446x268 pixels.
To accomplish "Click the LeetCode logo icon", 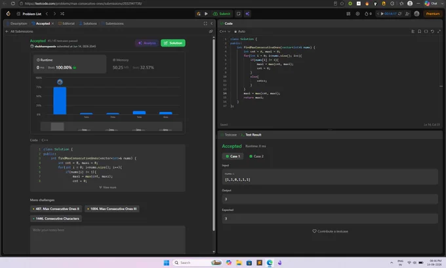I will [x=9, y=14].
